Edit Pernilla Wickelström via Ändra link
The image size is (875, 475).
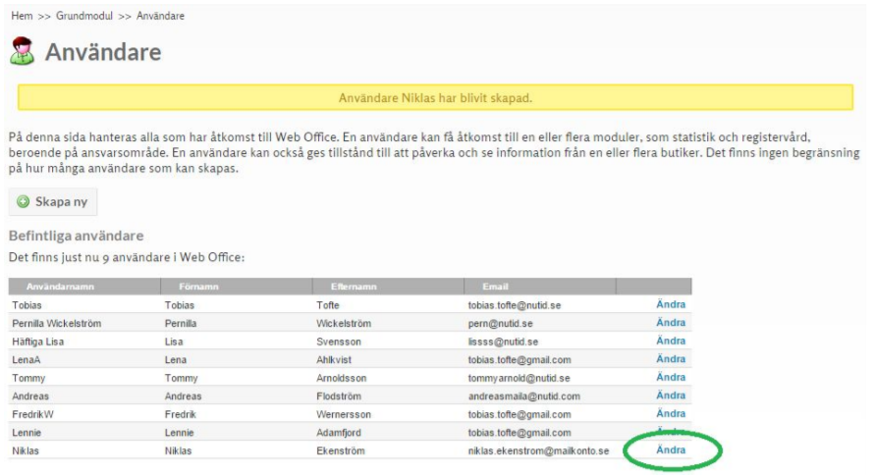pos(671,323)
